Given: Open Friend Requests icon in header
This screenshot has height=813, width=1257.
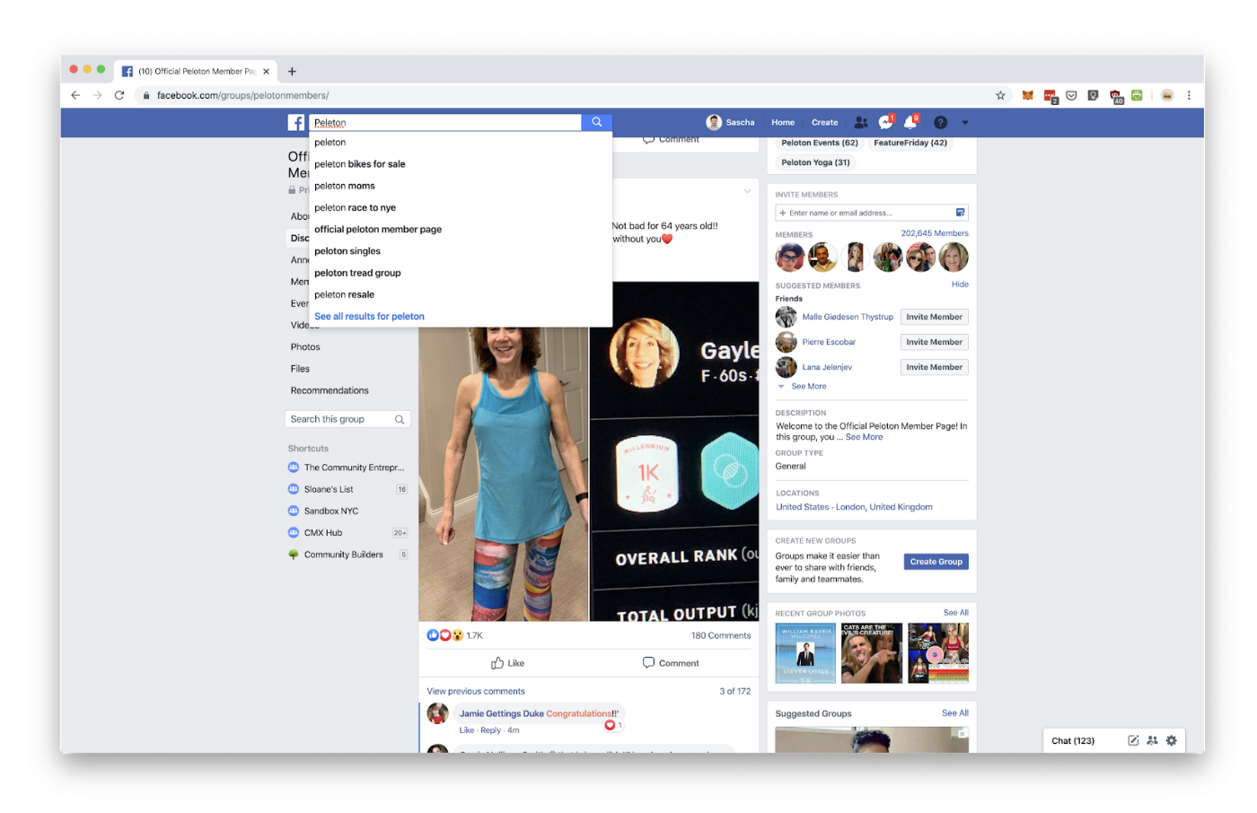Looking at the screenshot, I should coord(861,122).
